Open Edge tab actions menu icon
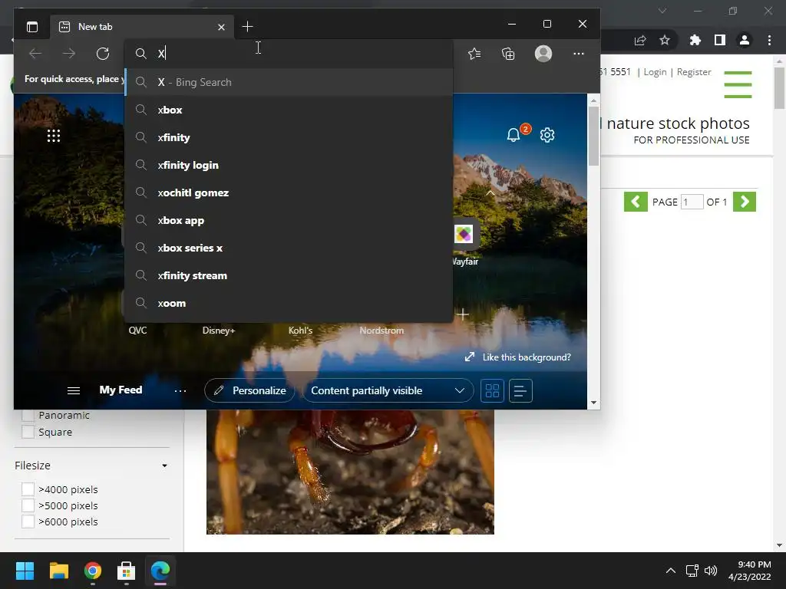This screenshot has height=589, width=786. pos(32,27)
